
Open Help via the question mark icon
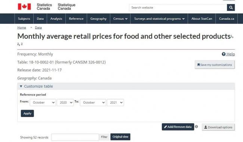tap(224, 54)
